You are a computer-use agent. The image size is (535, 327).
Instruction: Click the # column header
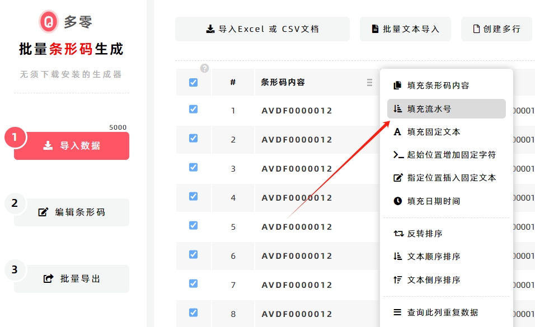pyautogui.click(x=233, y=82)
